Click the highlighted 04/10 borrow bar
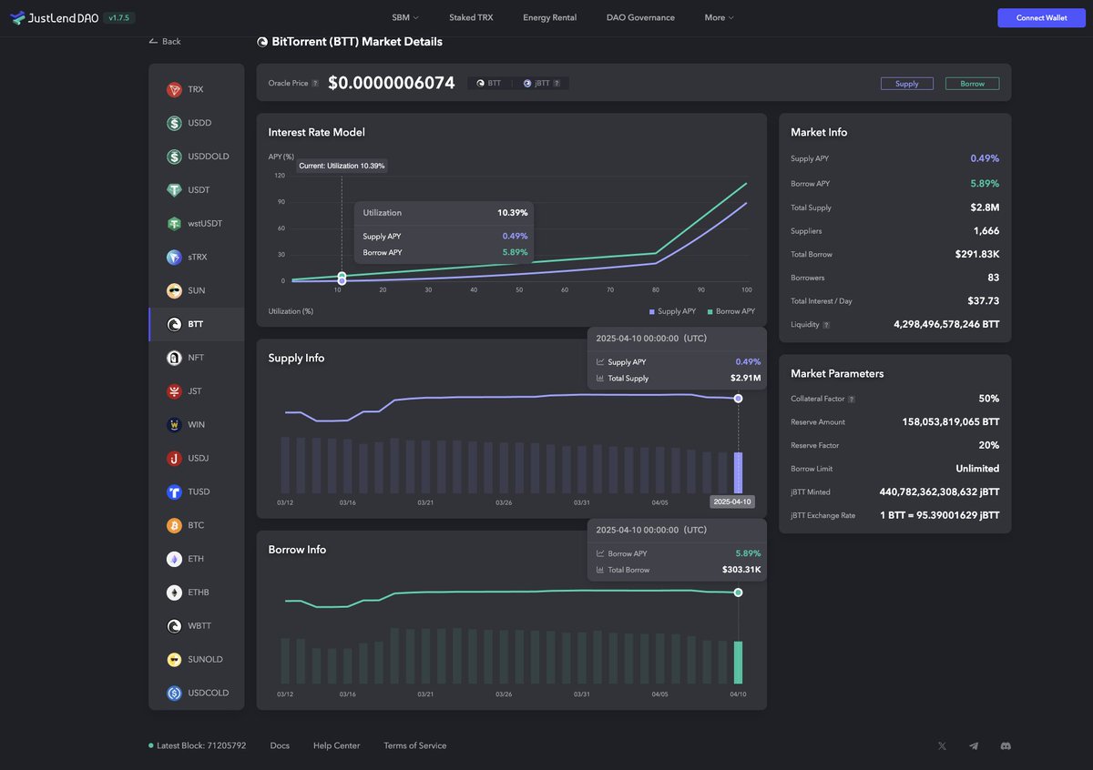The height and width of the screenshot is (770, 1093). (738, 663)
